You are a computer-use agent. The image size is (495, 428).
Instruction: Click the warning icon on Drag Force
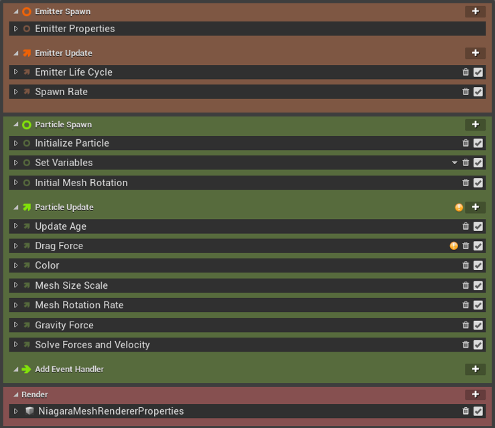pos(454,246)
